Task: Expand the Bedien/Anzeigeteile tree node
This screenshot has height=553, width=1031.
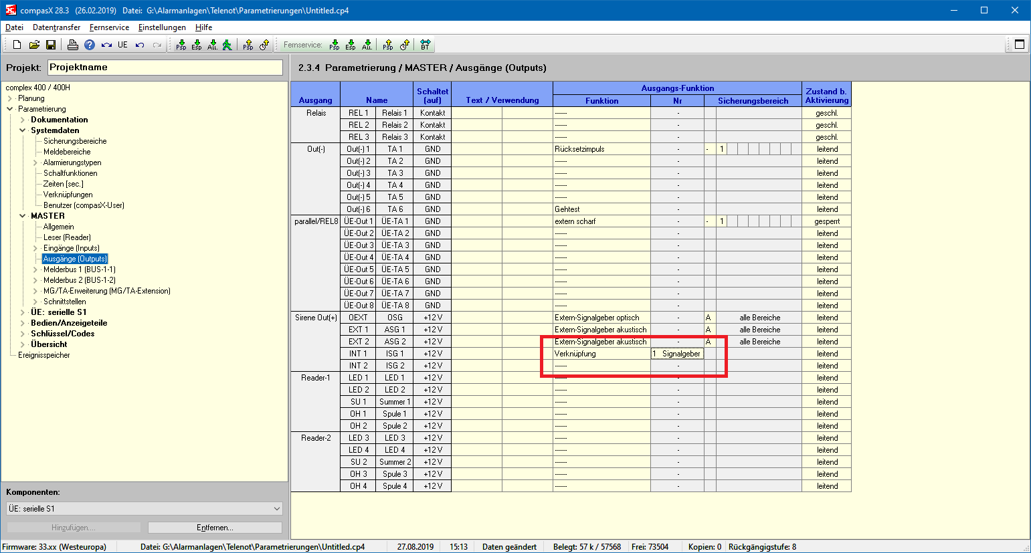Action: [x=23, y=323]
